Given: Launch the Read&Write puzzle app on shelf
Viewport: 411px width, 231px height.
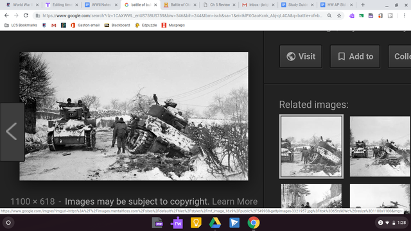Looking at the screenshot, I should [177, 223].
